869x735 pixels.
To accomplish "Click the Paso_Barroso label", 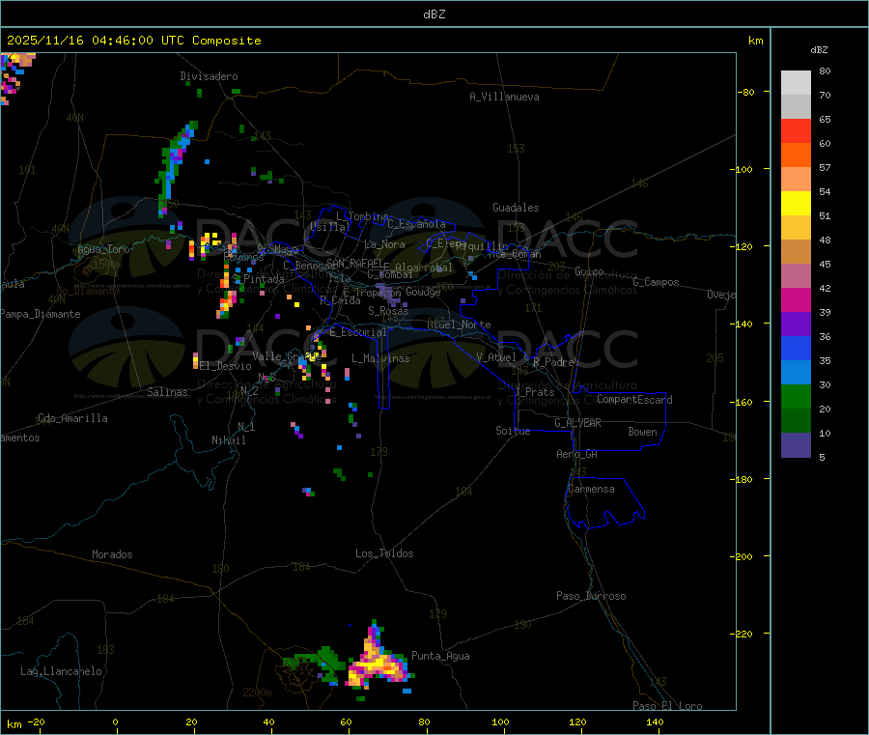I will coord(591,596).
